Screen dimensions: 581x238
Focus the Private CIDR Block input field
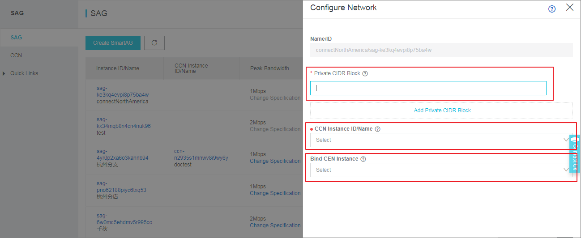(x=428, y=88)
